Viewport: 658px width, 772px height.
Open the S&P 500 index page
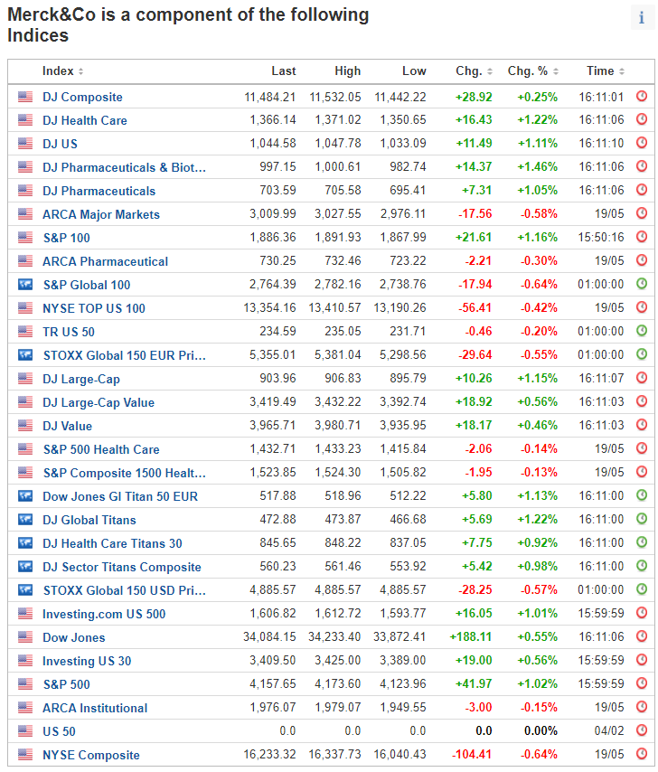(66, 684)
